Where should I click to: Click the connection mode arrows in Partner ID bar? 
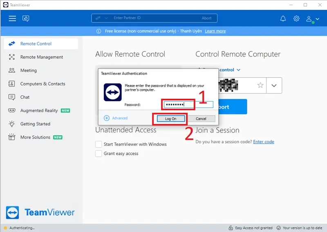point(98,18)
